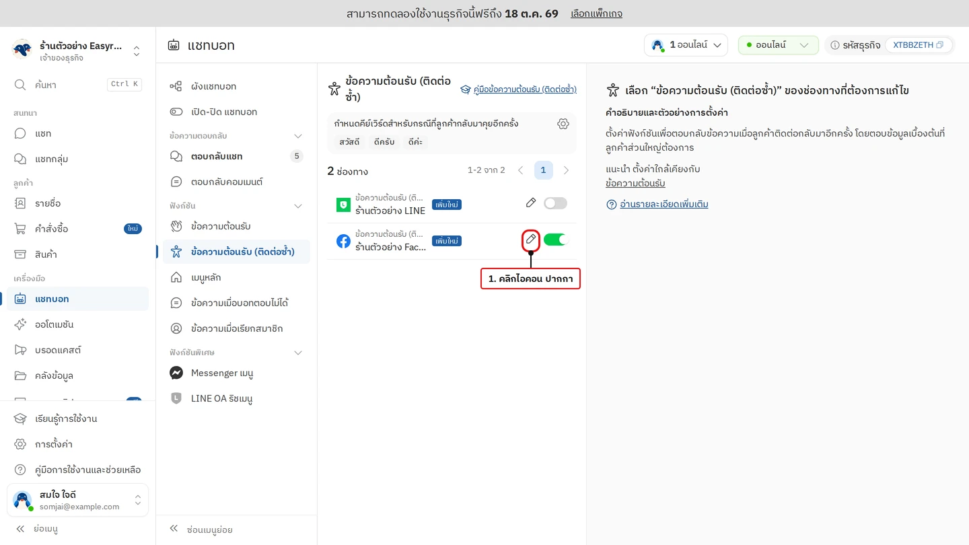Click the ข้อความต้อนรับ link in the description panel
Viewport: 969px width, 545px height.
pos(635,183)
